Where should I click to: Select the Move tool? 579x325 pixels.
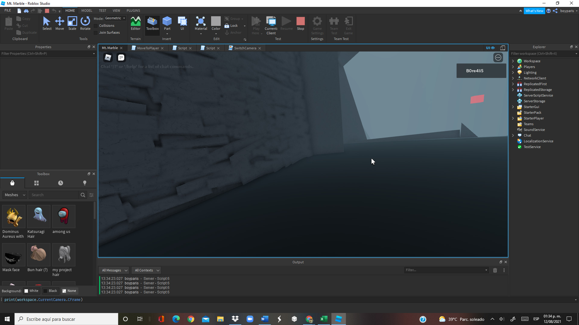click(x=59, y=23)
